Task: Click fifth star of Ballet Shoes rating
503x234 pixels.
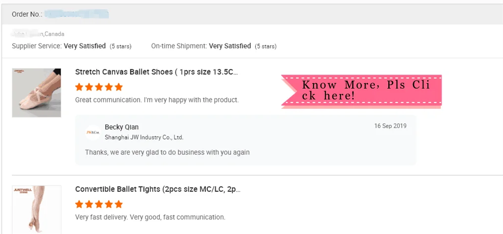Action: [119, 87]
